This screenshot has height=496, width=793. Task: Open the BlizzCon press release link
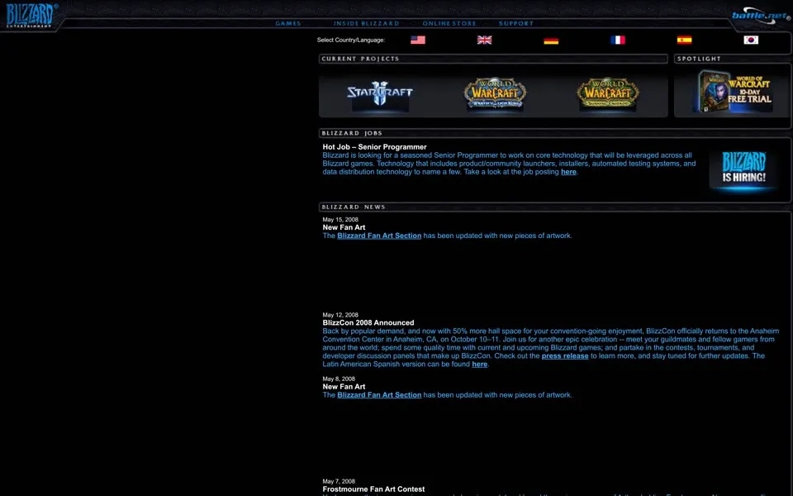tap(565, 356)
